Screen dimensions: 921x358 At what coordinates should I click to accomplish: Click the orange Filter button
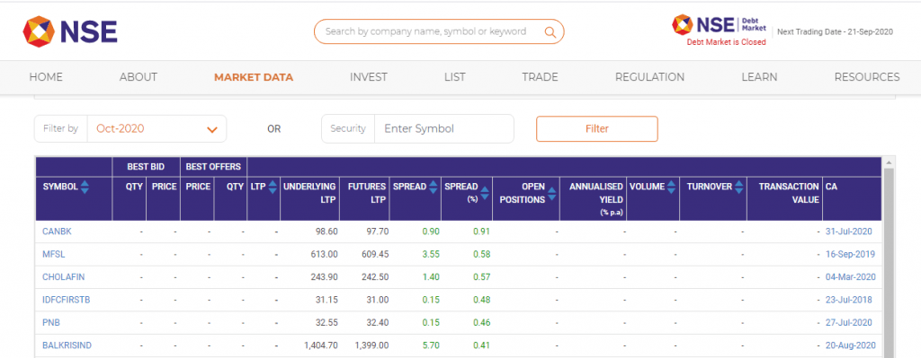tap(597, 129)
